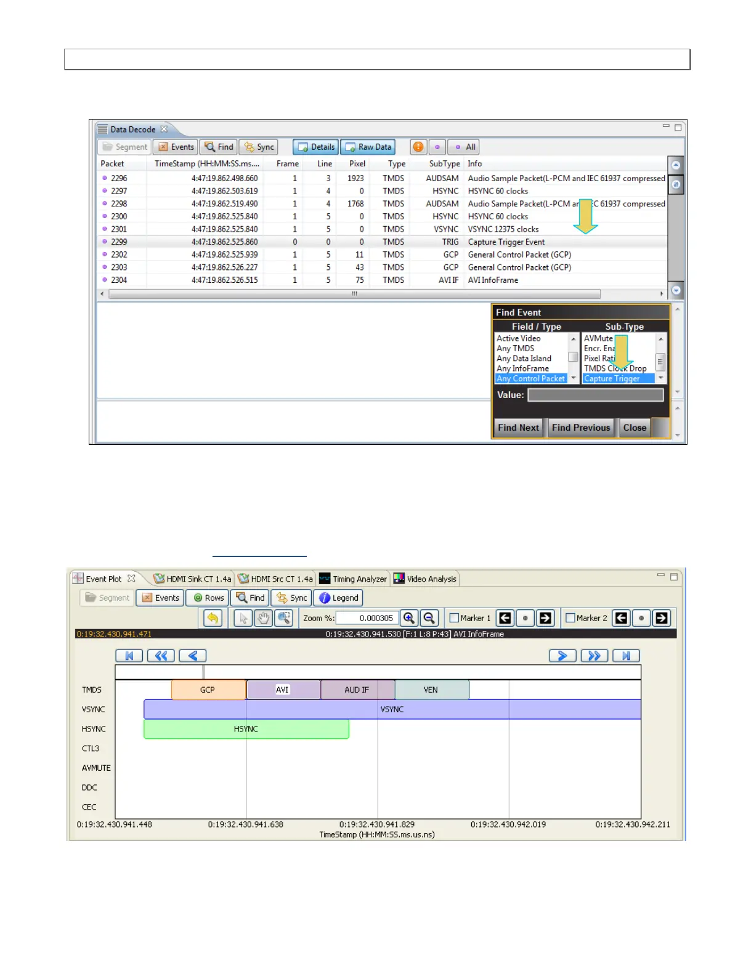Click the AUD IF block in the plot
754x976 pixels.
click(x=357, y=690)
